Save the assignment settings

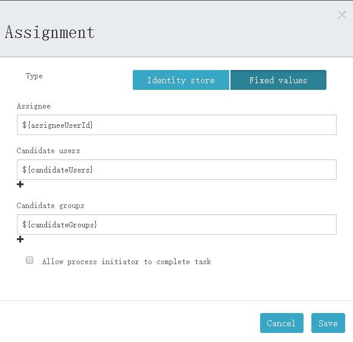[328, 323]
